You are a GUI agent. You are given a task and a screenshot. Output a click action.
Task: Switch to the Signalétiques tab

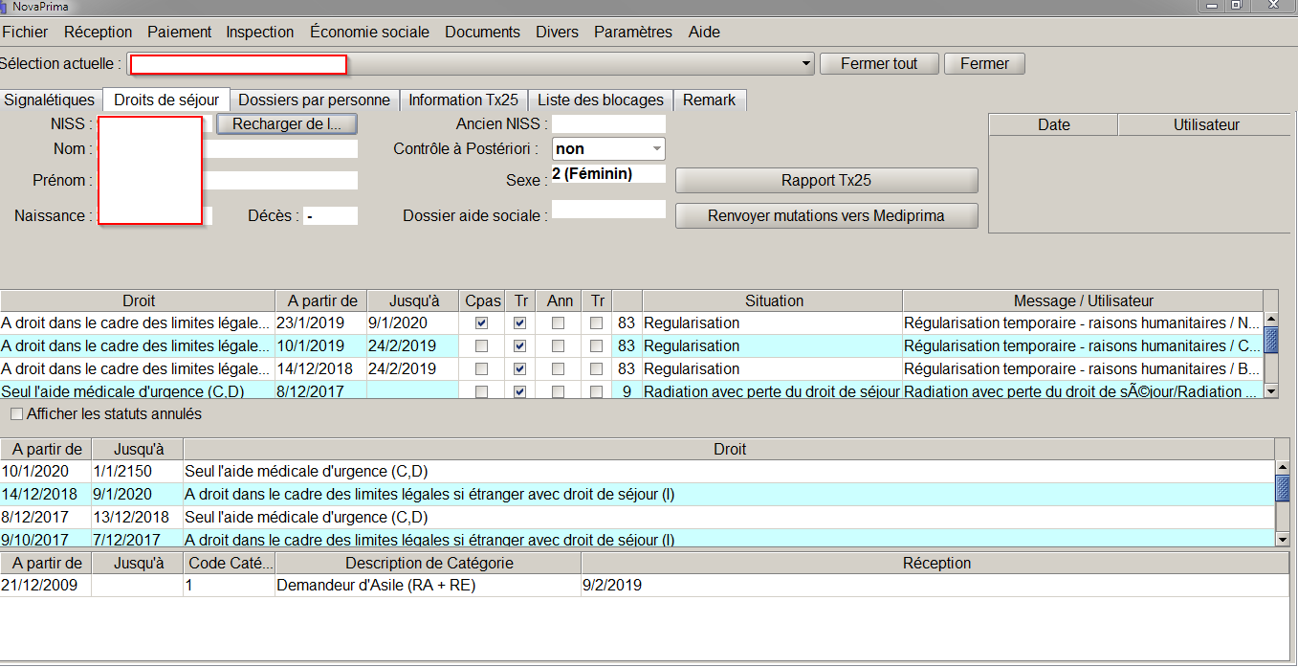pyautogui.click(x=50, y=100)
